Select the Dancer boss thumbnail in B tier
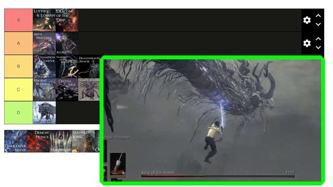The width and height of the screenshot is (333, 187). [x=67, y=66]
